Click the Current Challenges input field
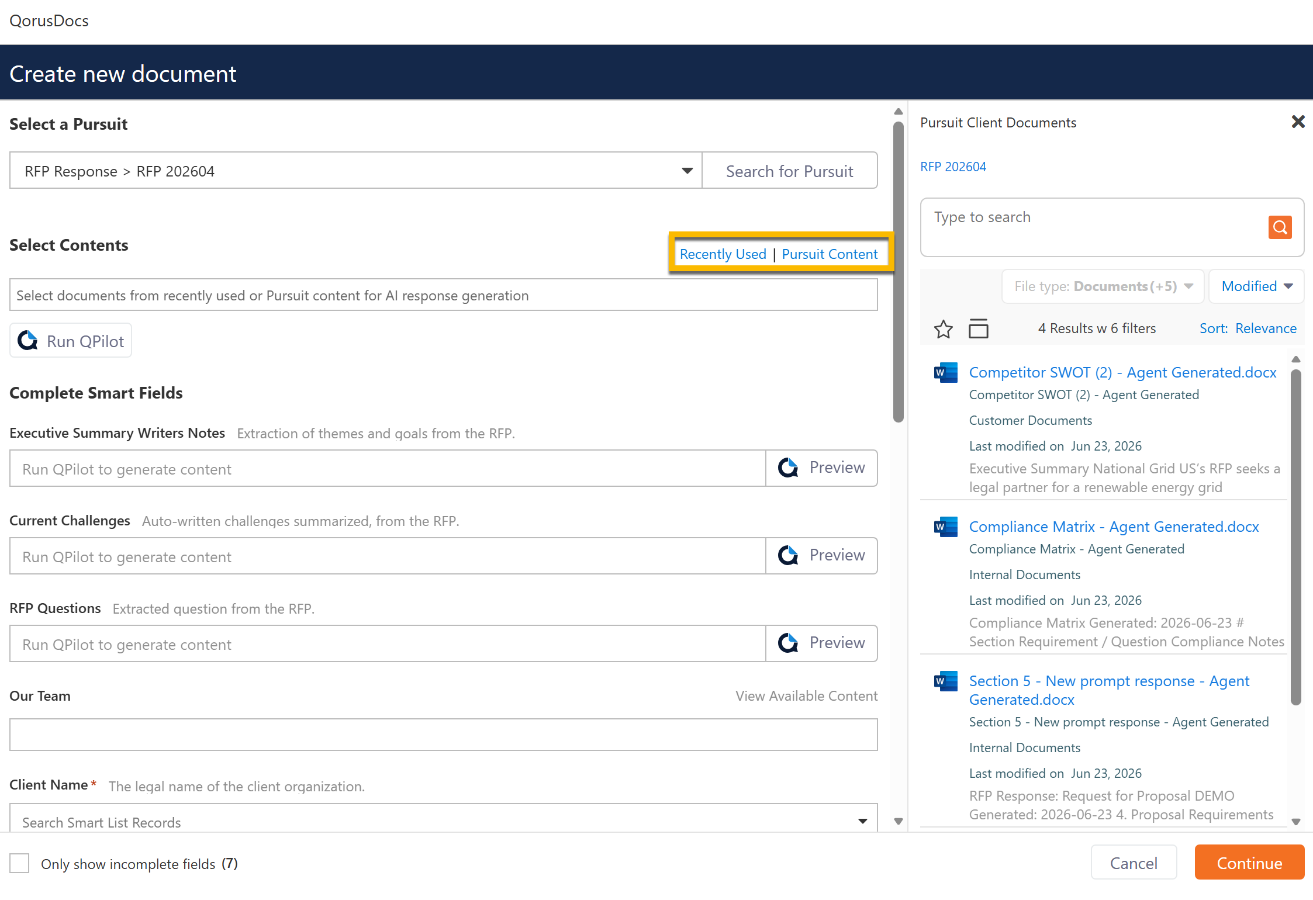 click(388, 556)
